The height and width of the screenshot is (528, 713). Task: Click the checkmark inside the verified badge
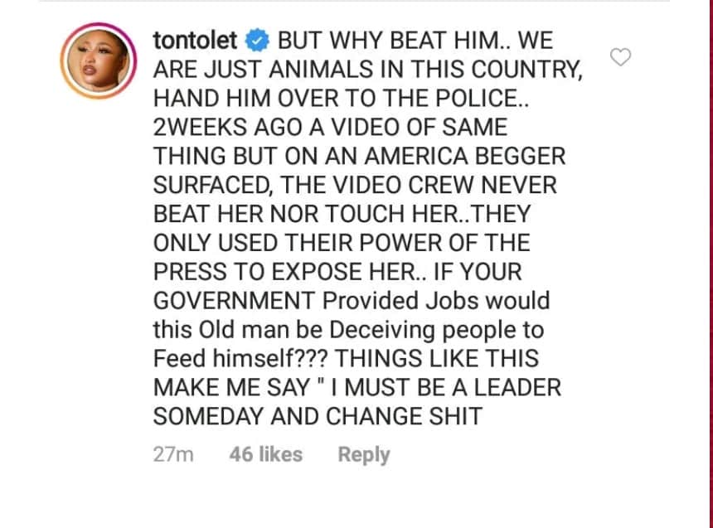[x=257, y=41]
